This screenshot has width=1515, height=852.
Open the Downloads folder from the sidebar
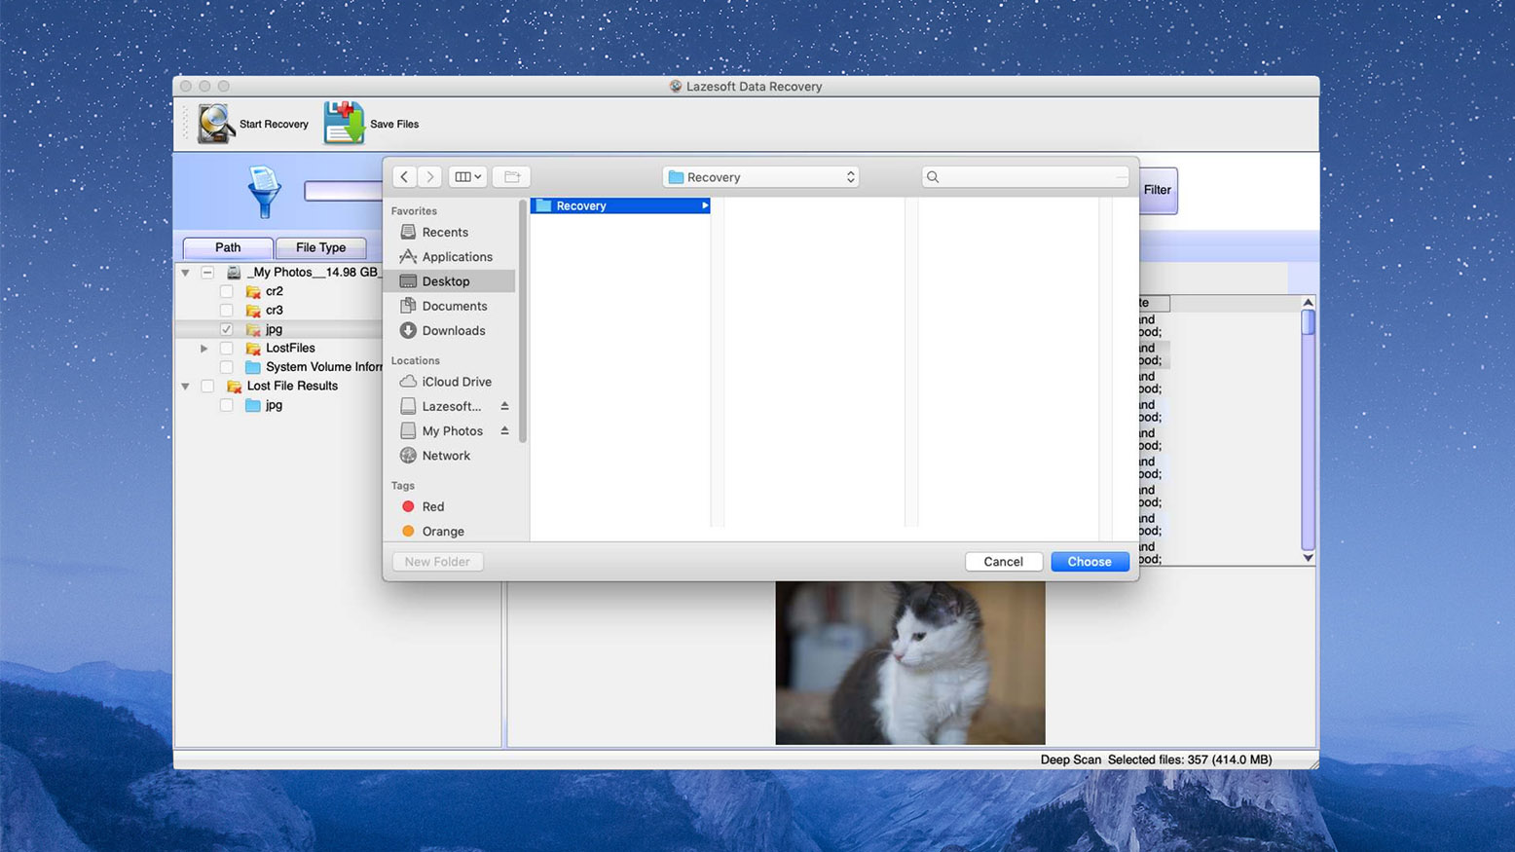click(452, 330)
